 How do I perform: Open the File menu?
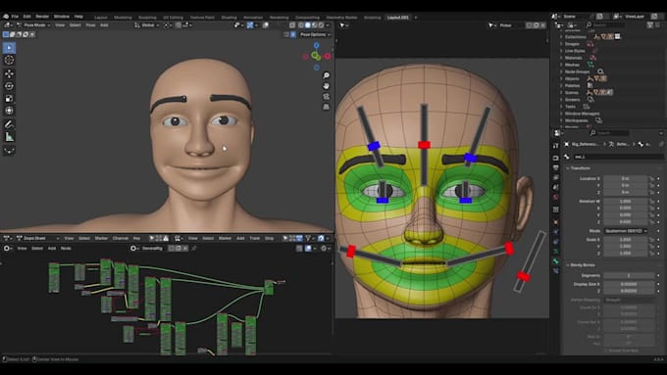pos(15,17)
